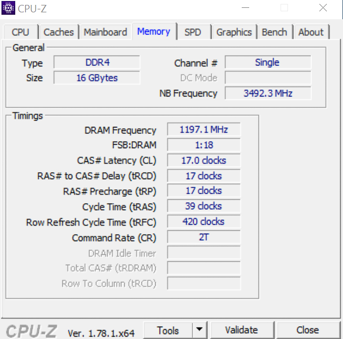
Task: Click the 'FSB:DRAM' label
Action: coord(134,145)
